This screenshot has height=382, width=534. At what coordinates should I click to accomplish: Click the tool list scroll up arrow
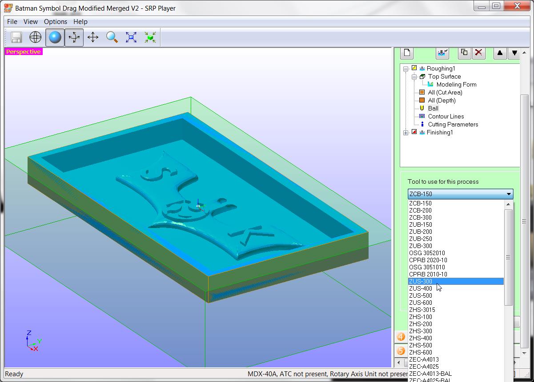(x=509, y=204)
